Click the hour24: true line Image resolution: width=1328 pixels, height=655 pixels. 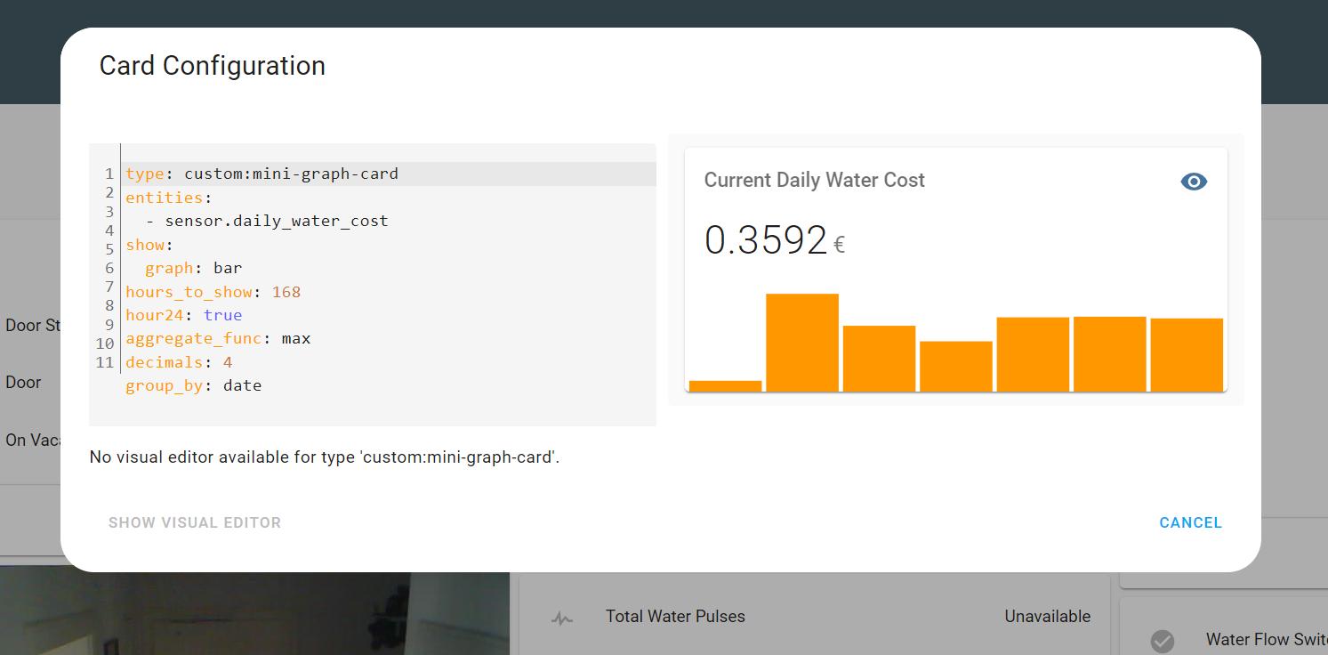point(183,315)
